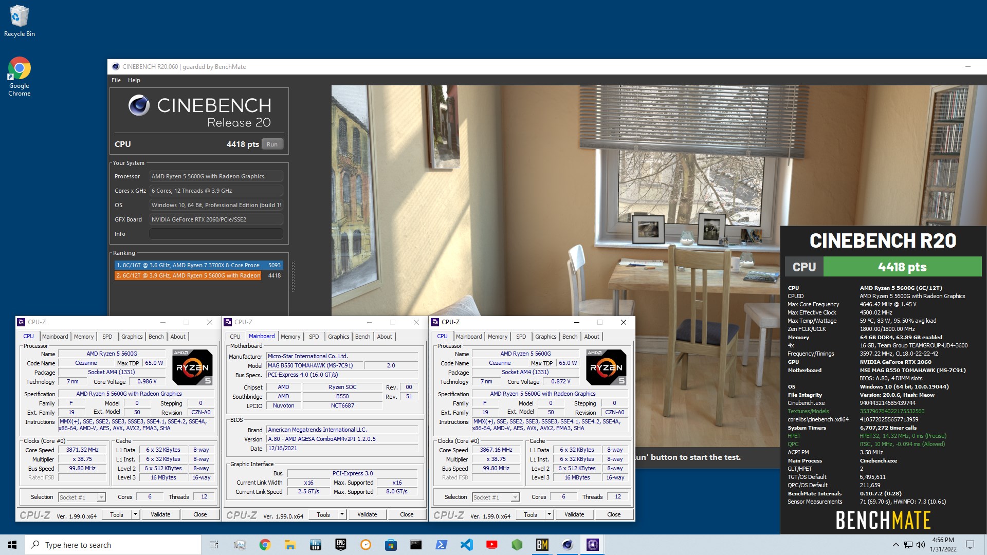Open Socket #1 selection dropdown in rightmost CPU-Z

pyautogui.click(x=496, y=497)
